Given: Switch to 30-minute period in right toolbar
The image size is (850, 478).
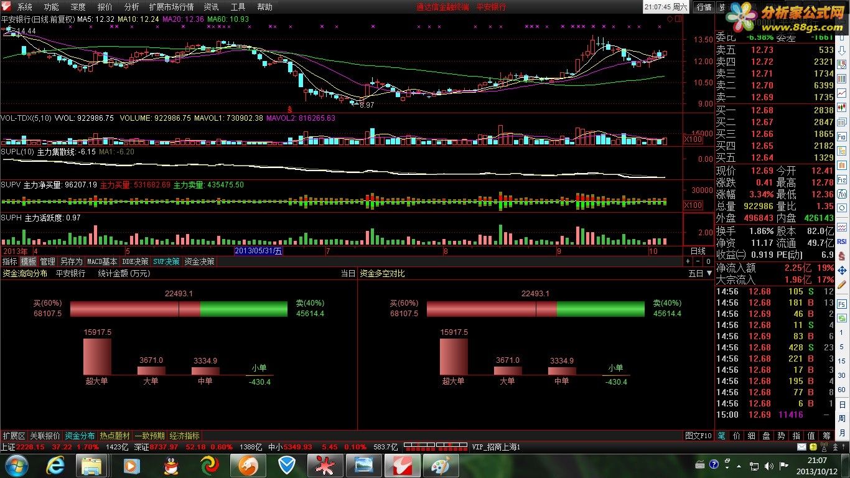Looking at the screenshot, I should click(x=841, y=375).
